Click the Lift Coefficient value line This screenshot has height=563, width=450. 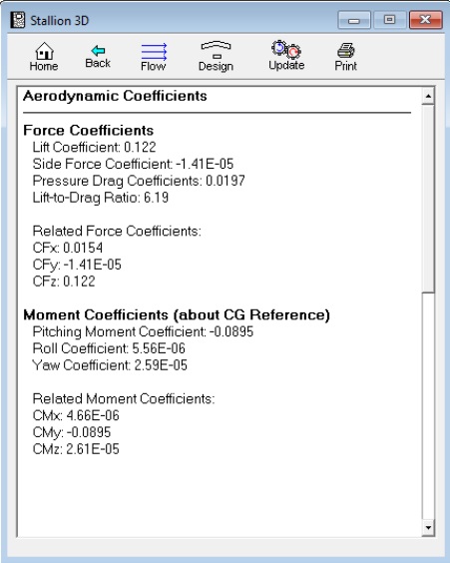point(94,147)
